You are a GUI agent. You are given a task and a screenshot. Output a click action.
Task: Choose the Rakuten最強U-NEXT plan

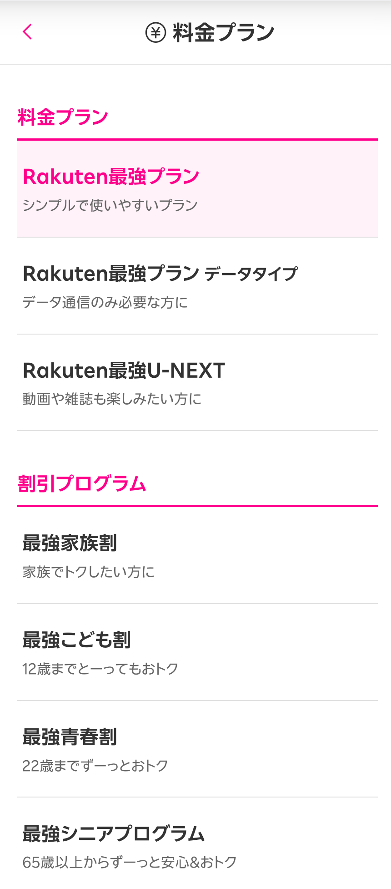tap(124, 371)
